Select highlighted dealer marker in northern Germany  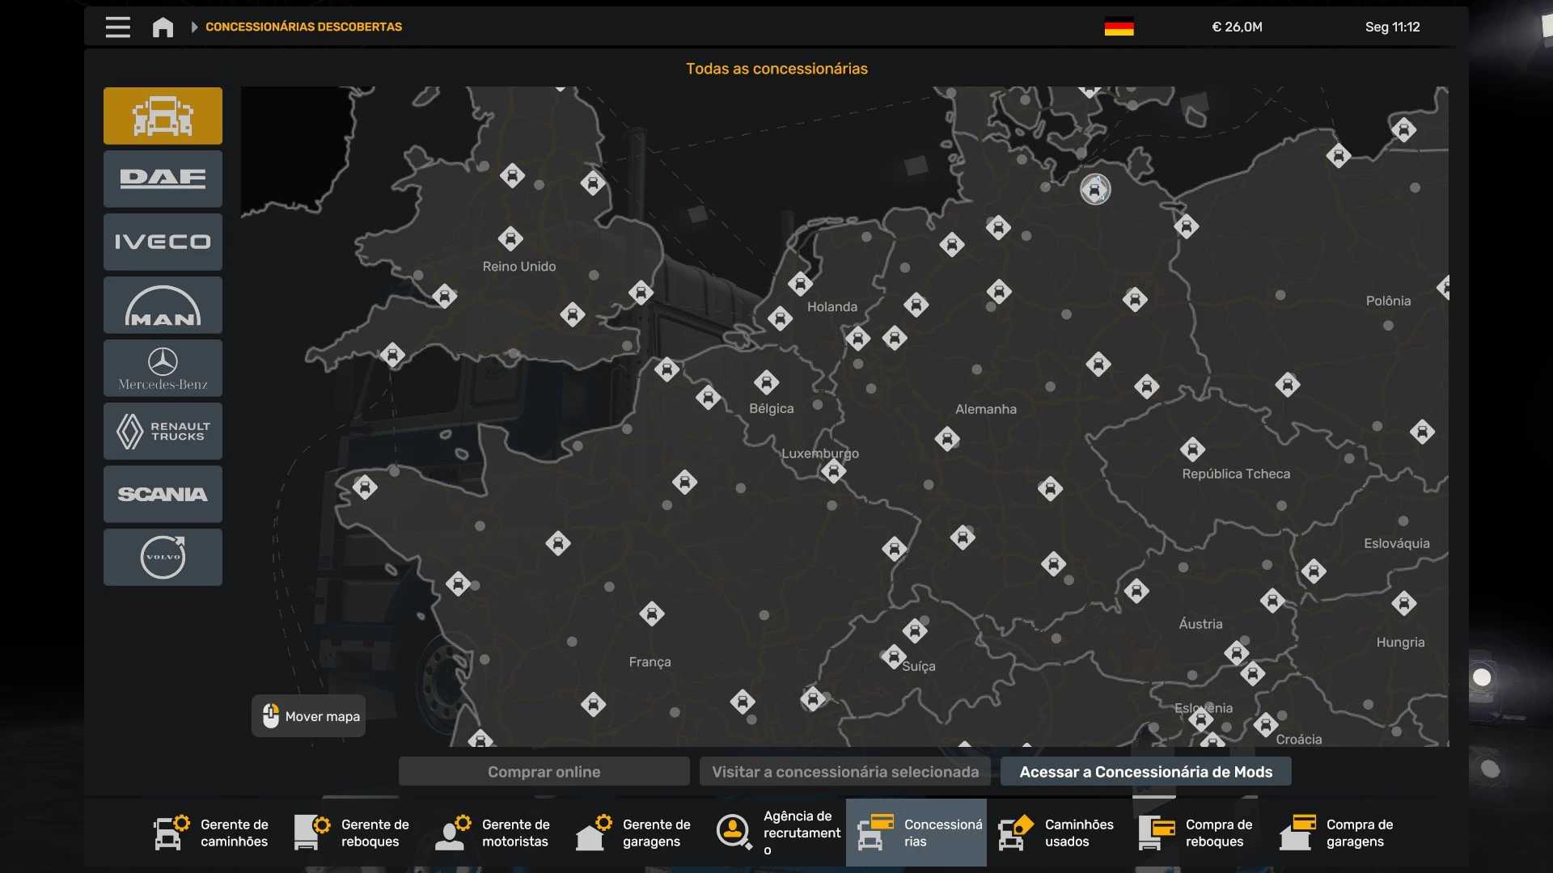(x=1095, y=190)
